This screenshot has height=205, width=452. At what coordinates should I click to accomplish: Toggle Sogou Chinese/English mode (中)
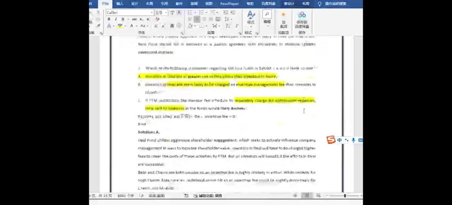(x=340, y=140)
